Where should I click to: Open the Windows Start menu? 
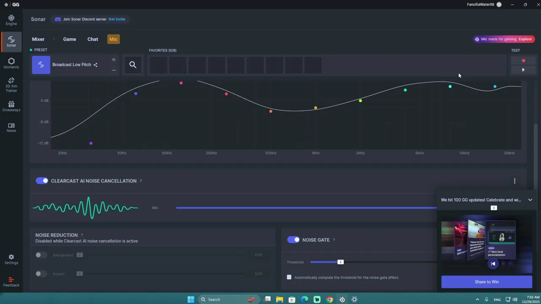[191, 299]
